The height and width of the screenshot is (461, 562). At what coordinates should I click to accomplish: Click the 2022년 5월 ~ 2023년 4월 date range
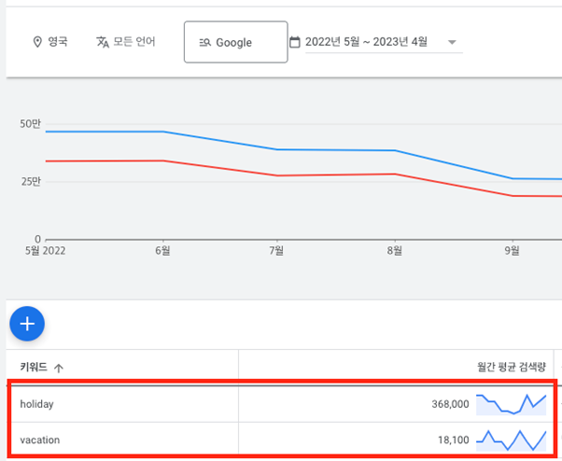pyautogui.click(x=366, y=42)
